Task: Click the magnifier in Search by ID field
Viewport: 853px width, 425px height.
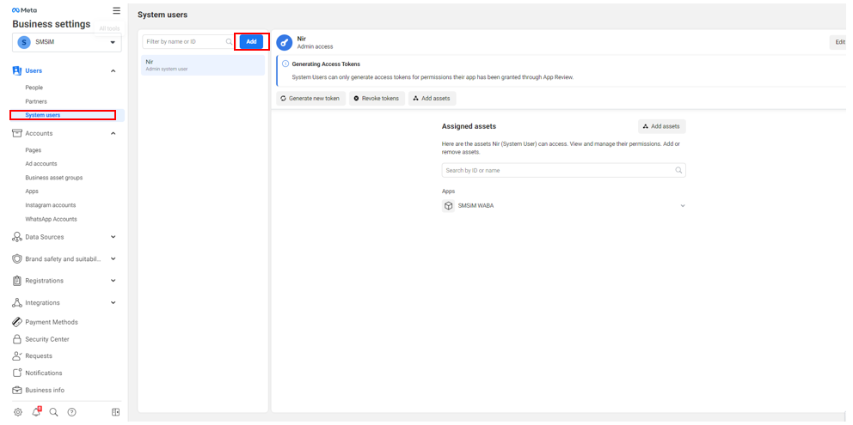Action: tap(678, 170)
